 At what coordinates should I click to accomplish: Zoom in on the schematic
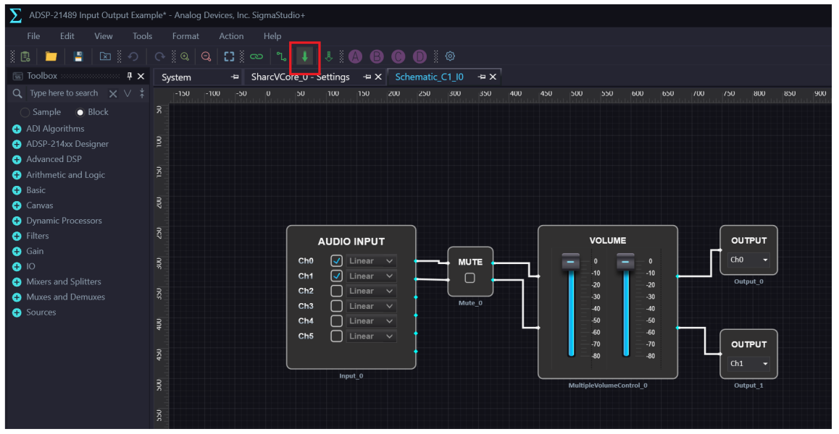point(185,56)
